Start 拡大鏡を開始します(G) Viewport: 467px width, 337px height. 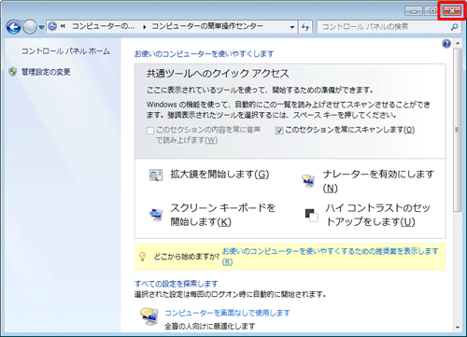click(219, 175)
